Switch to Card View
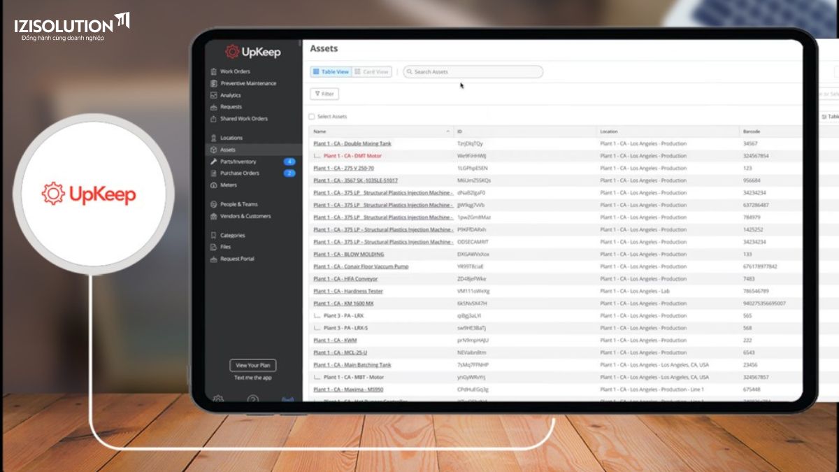Screen dimensions: 839x472 [x=371, y=72]
